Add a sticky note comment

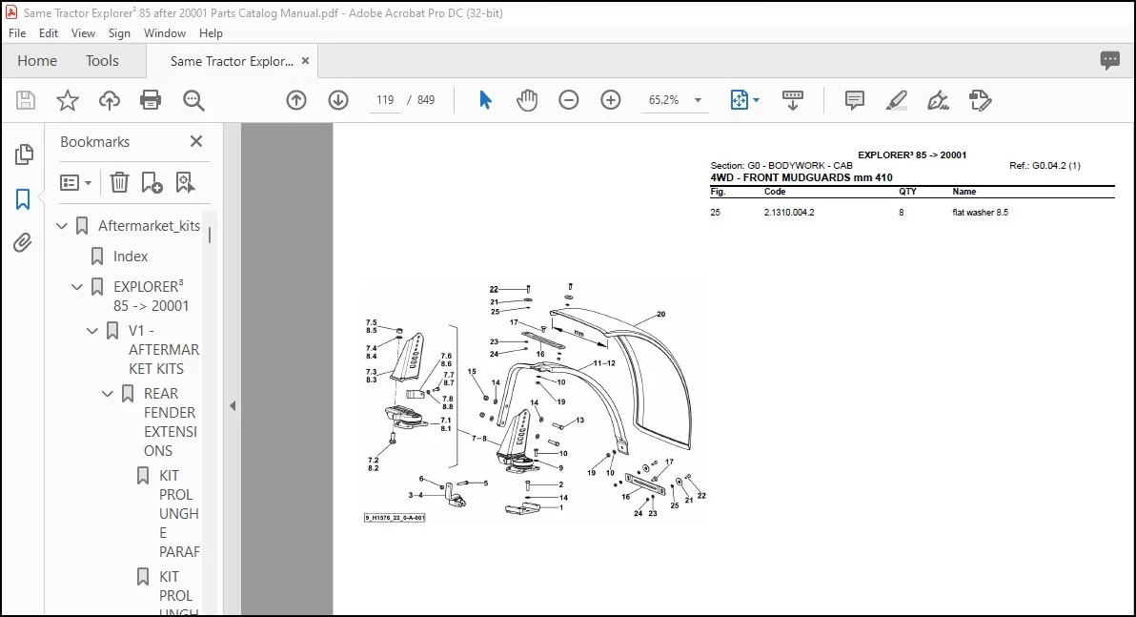(x=855, y=100)
